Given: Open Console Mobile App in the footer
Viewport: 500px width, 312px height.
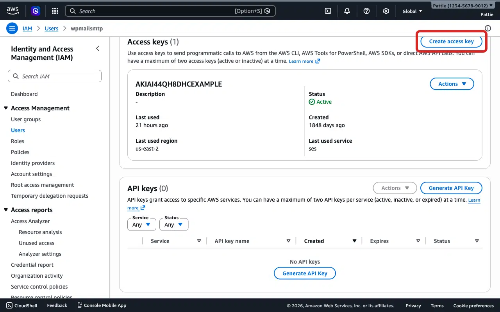Looking at the screenshot, I should pos(102,305).
